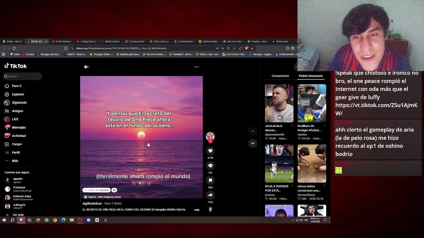Focus the TikTok Buscar search field
The image size is (424, 238).
point(23,76)
